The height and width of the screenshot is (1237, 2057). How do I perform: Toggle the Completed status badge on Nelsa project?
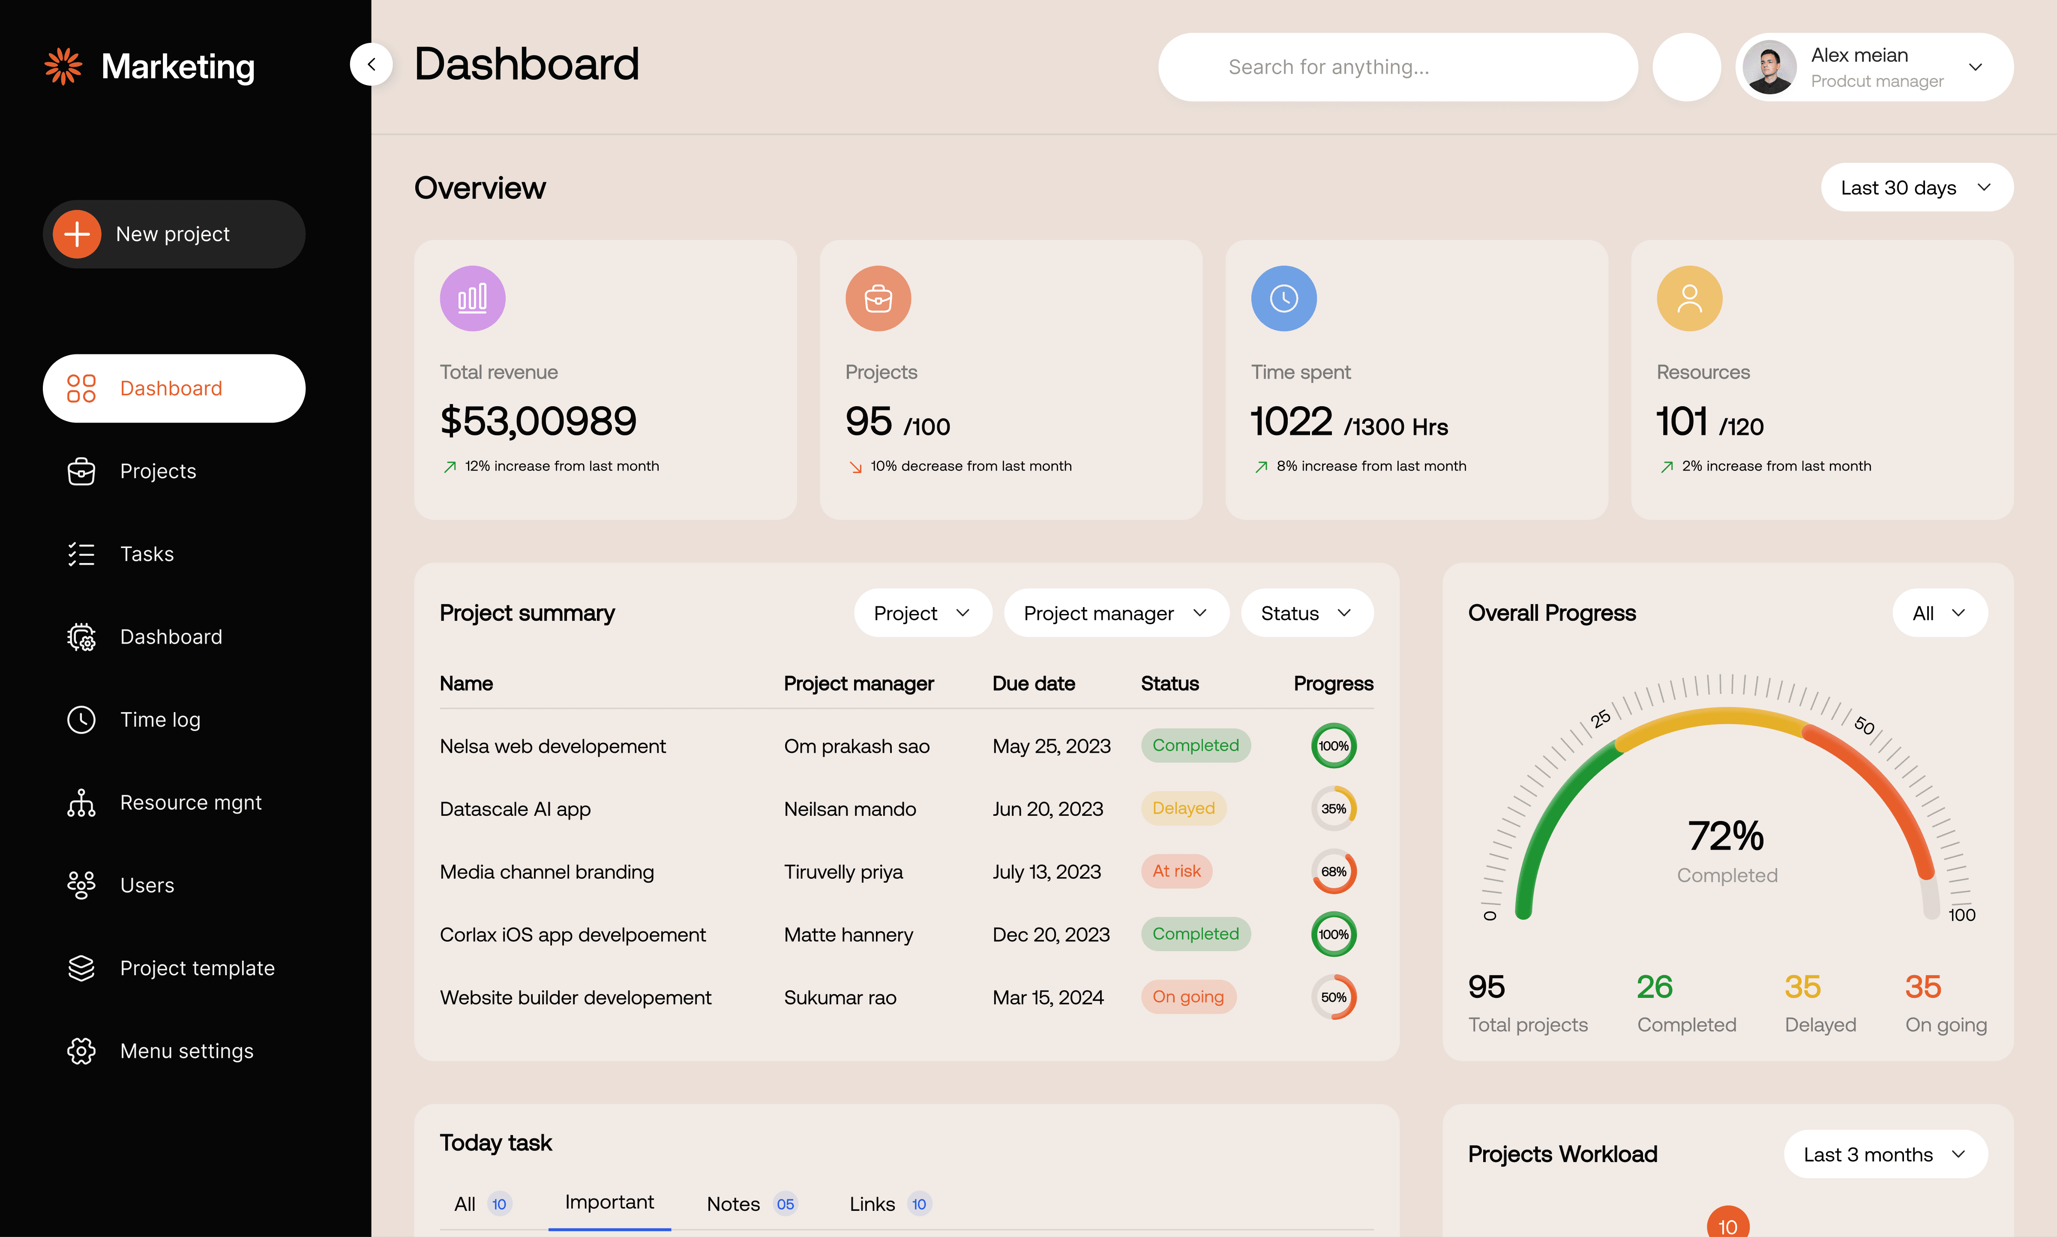(x=1195, y=745)
